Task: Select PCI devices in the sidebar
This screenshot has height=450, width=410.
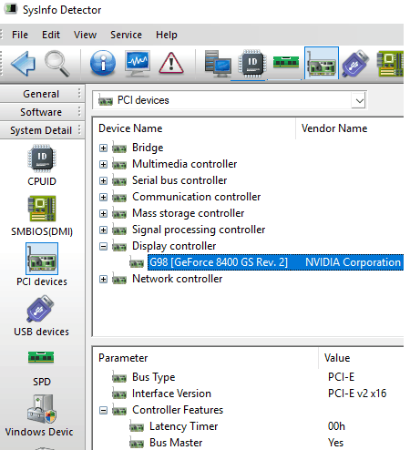Action: (42, 265)
